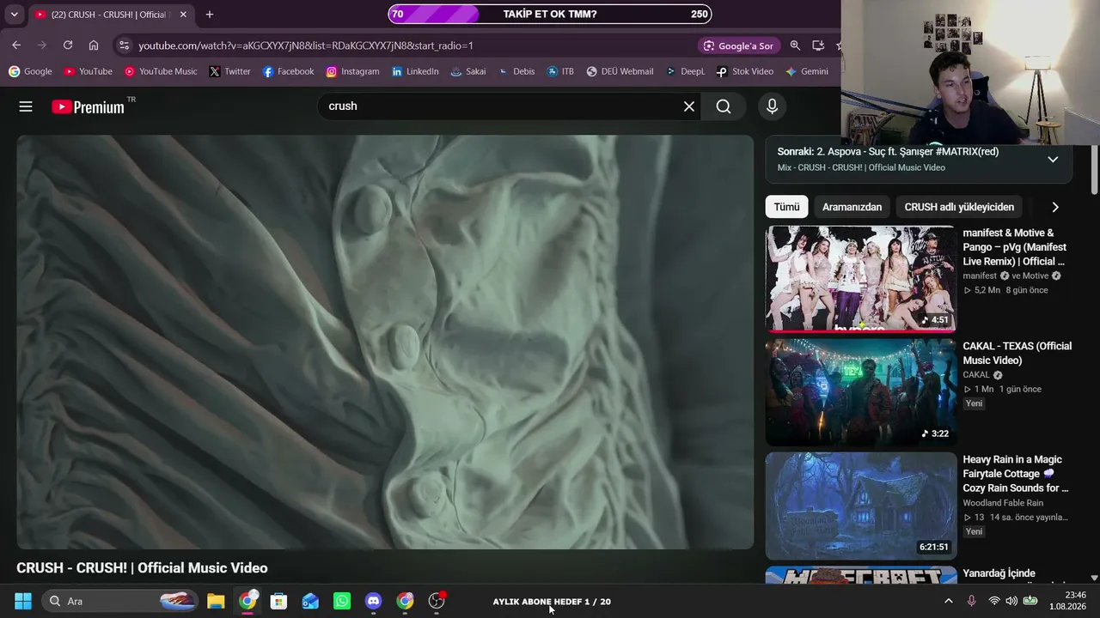This screenshot has height=618, width=1100.
Task: Open the Gemini bookmark
Action: point(807,71)
